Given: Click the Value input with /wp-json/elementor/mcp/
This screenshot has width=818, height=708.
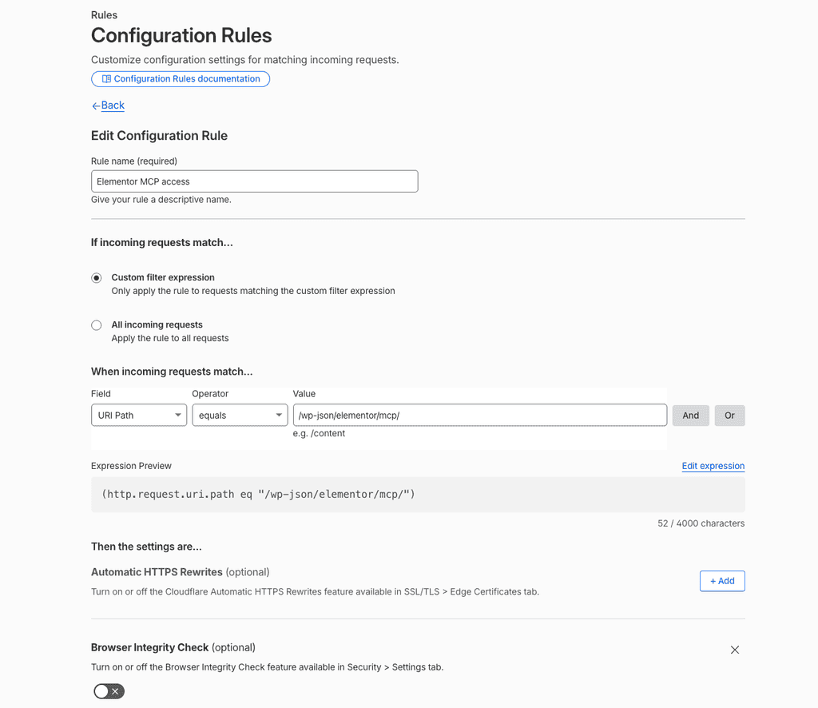Looking at the screenshot, I should coord(480,416).
